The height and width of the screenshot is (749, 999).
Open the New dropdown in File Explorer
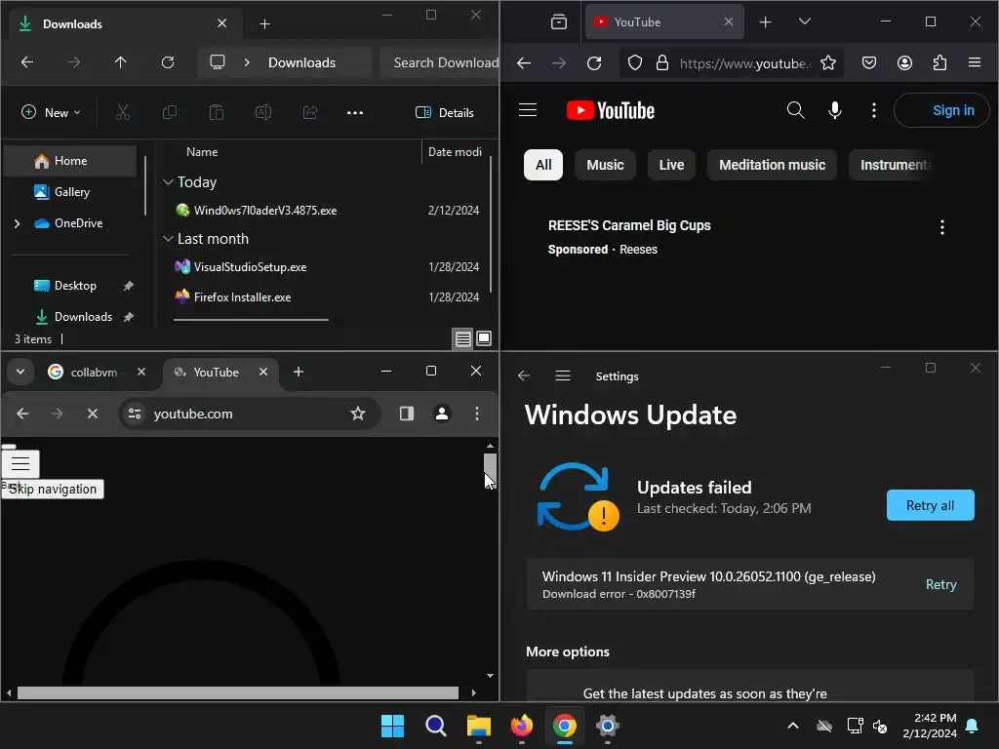[x=51, y=113]
